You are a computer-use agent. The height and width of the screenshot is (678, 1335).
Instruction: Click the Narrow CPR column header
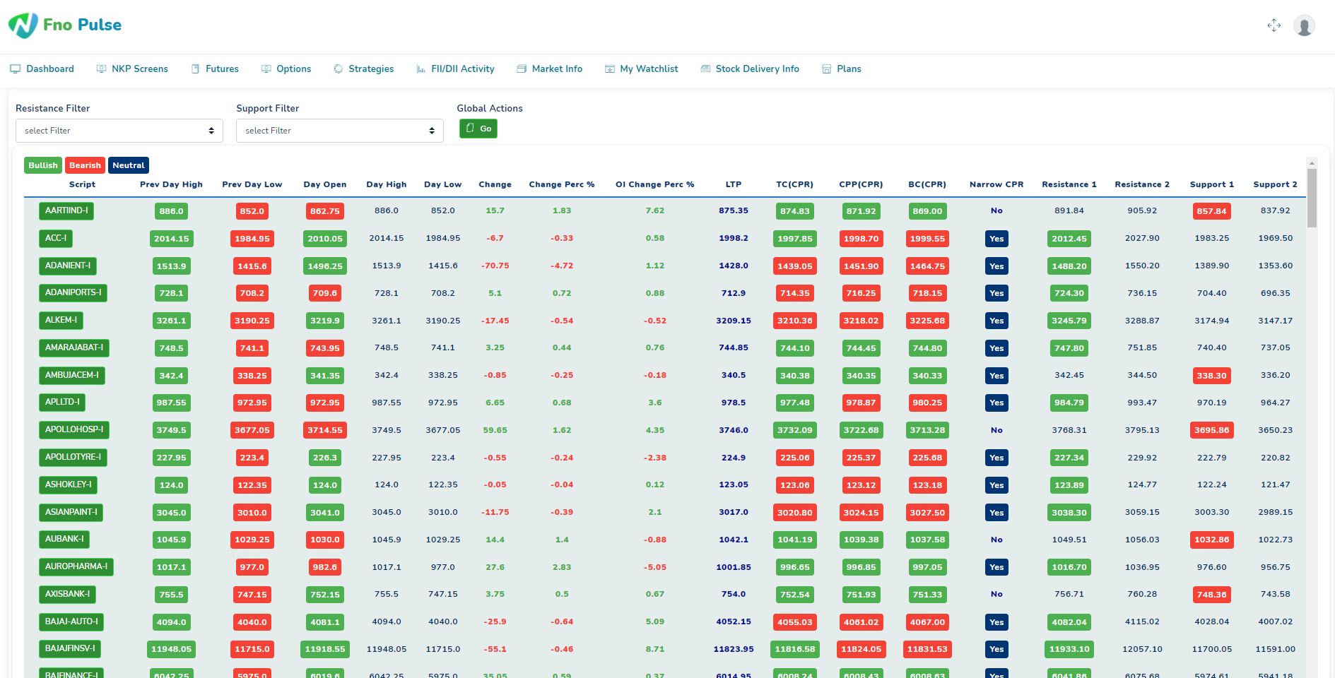(996, 184)
